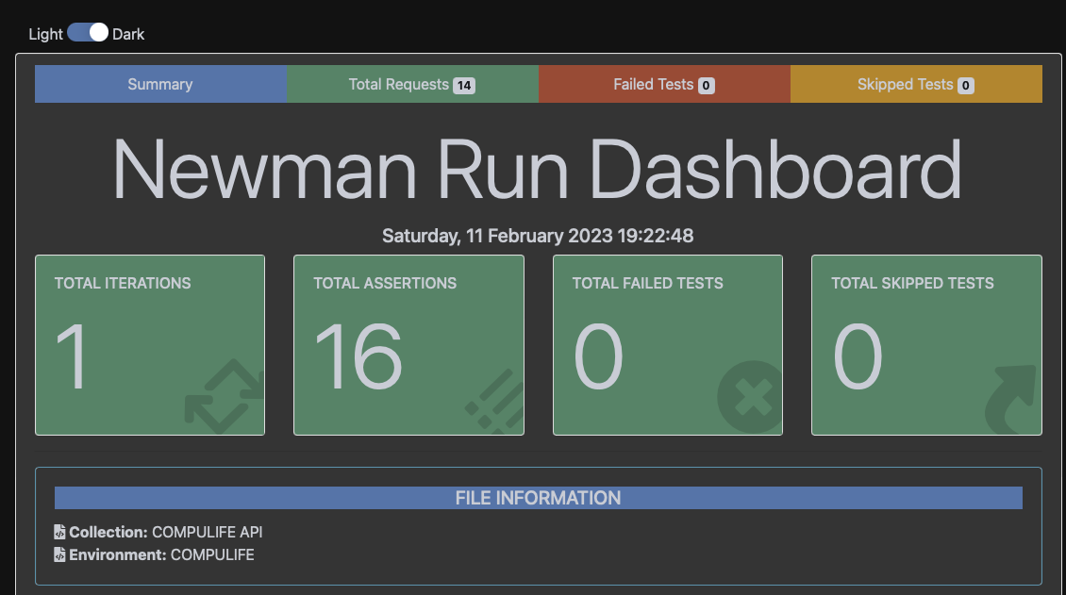Click the iterations loop arrows icon
This screenshot has height=595, width=1066.
pyautogui.click(x=225, y=397)
